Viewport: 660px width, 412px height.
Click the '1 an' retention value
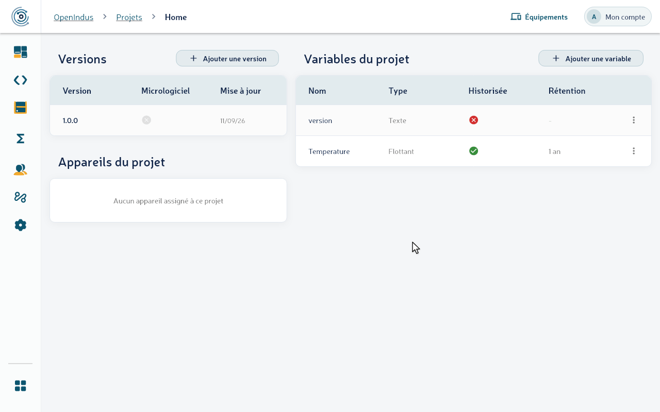tap(554, 151)
